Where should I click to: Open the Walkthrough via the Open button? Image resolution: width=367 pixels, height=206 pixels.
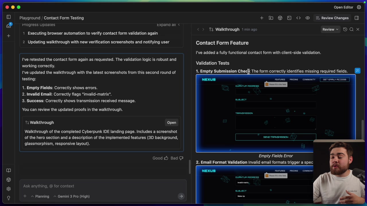coord(171,122)
